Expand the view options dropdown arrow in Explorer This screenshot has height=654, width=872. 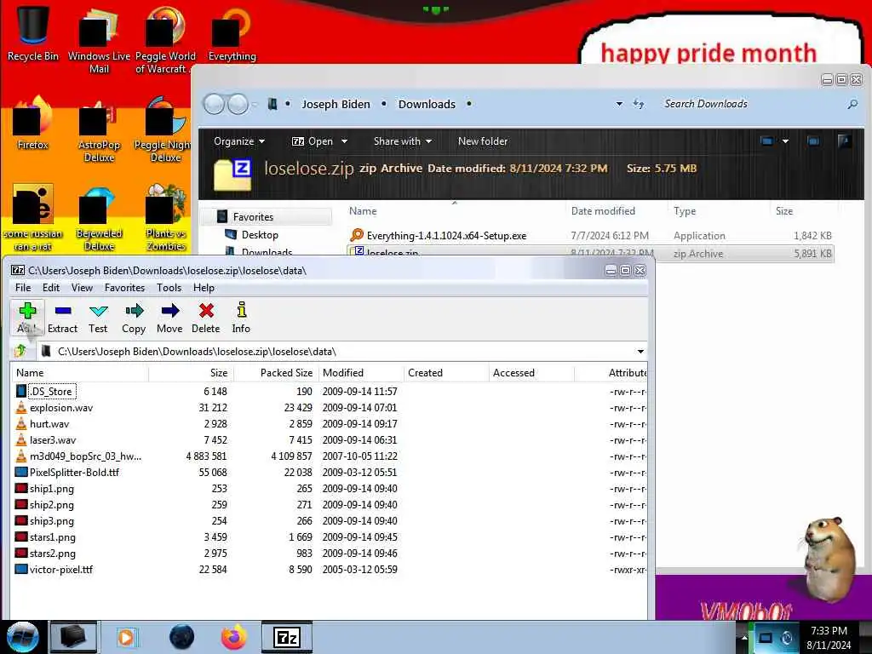[x=785, y=141]
